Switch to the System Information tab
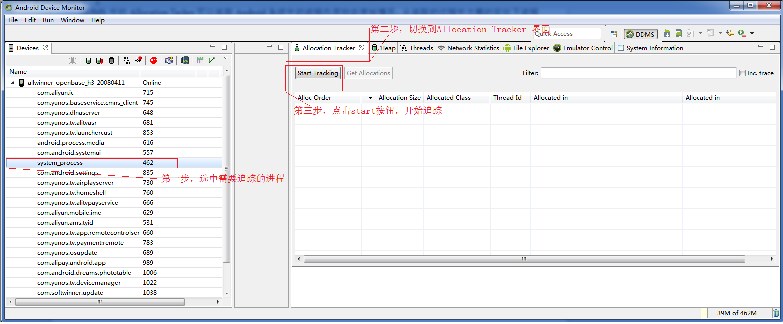This screenshot has height=324, width=783. [x=650, y=48]
